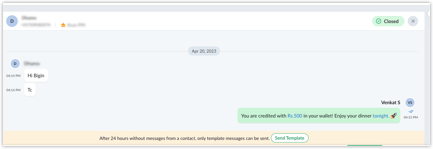Close the conversation with the X button
Image resolution: width=433 pixels, height=149 pixels.
pyautogui.click(x=413, y=21)
